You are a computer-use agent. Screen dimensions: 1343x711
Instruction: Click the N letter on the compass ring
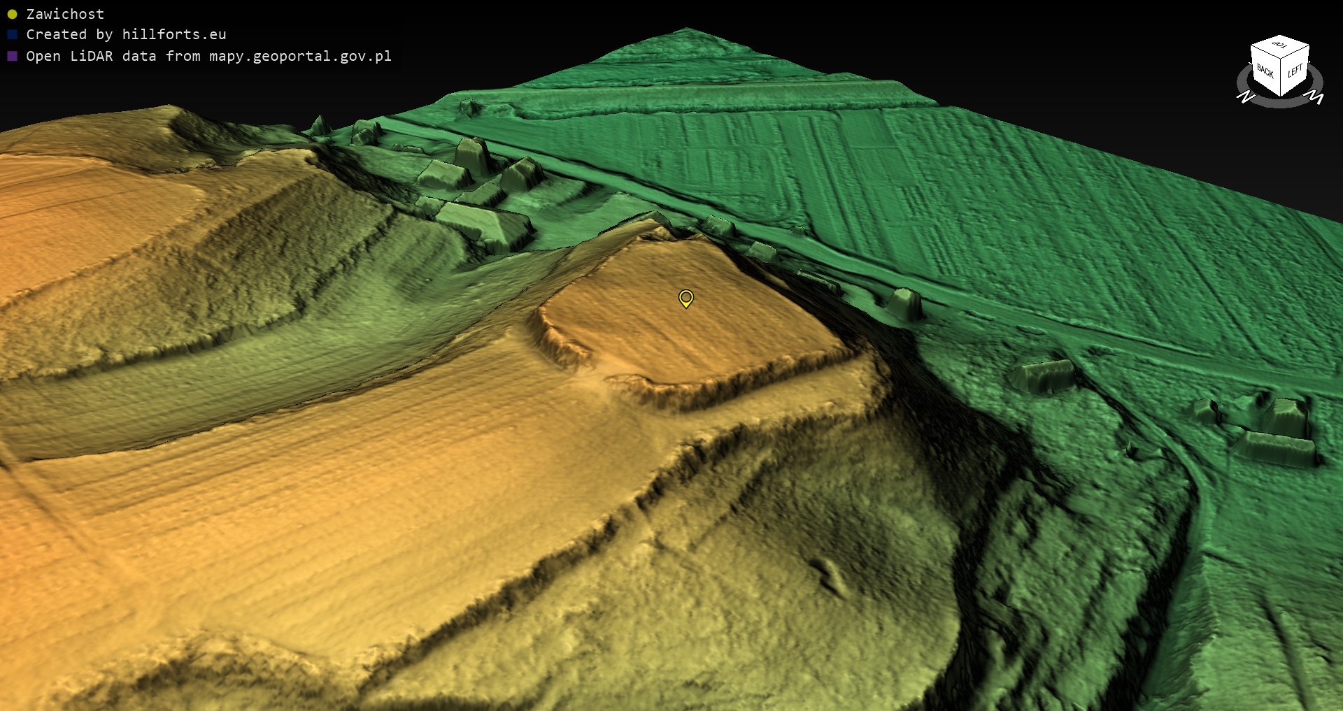click(x=1245, y=97)
